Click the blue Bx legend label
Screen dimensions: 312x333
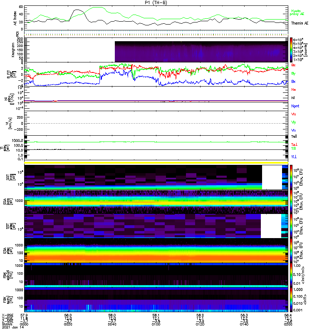click(293, 82)
